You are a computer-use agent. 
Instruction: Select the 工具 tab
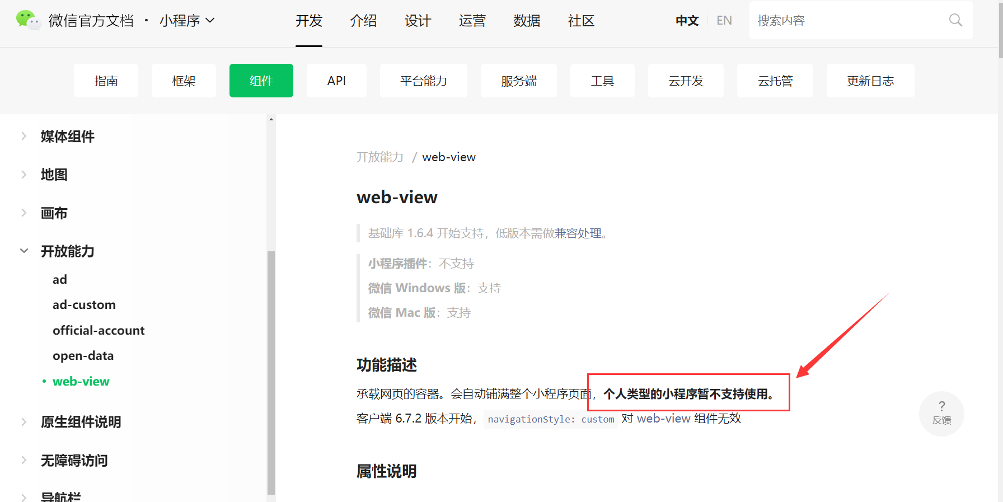pos(603,81)
